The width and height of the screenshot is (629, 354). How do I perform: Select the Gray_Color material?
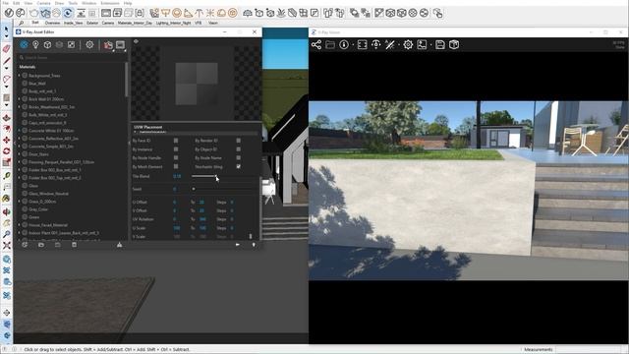(38, 209)
